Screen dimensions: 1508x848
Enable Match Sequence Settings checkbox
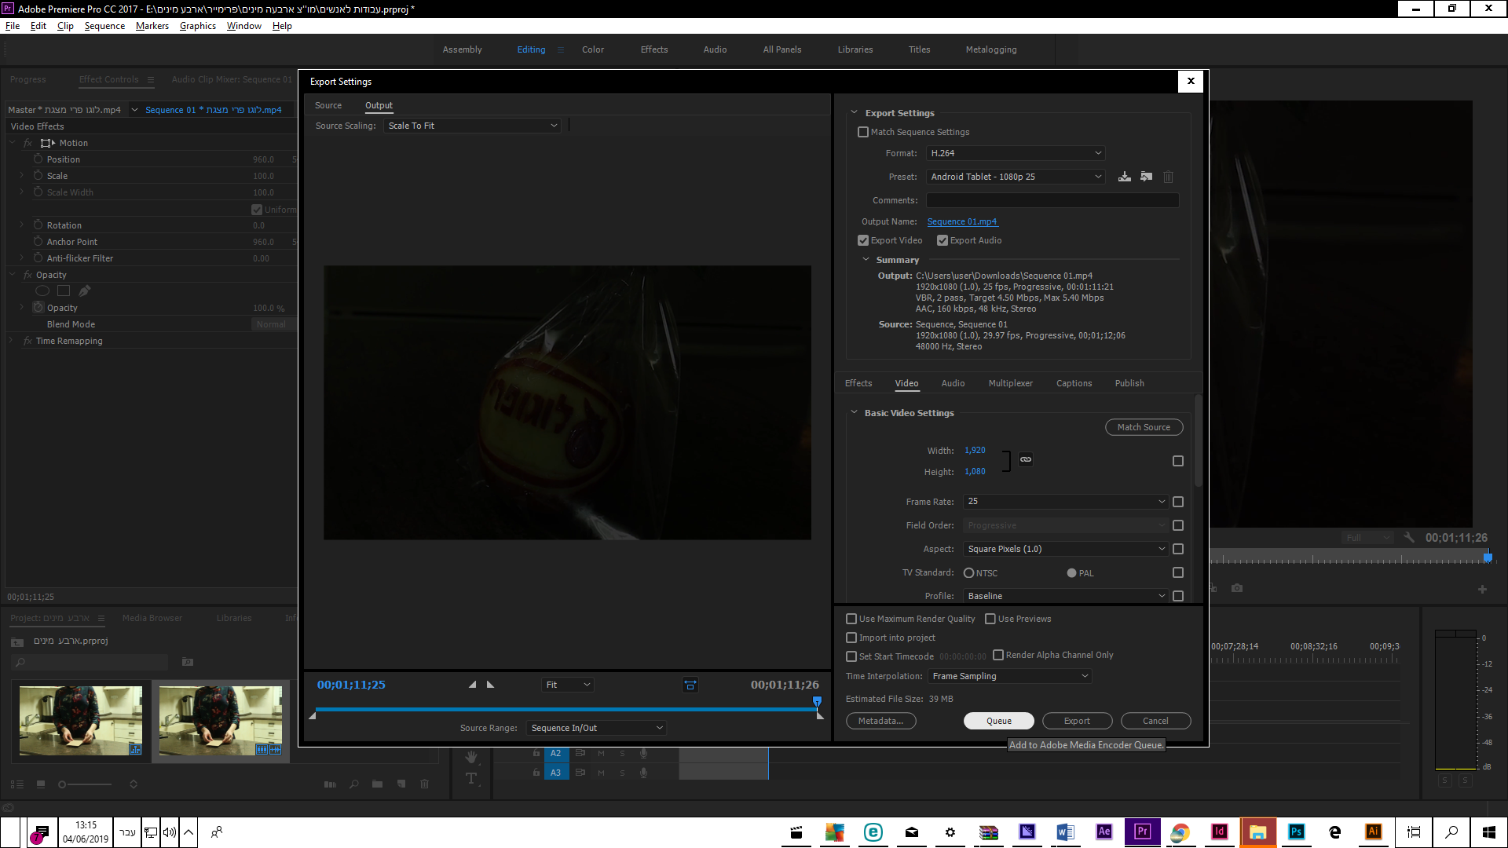point(863,132)
